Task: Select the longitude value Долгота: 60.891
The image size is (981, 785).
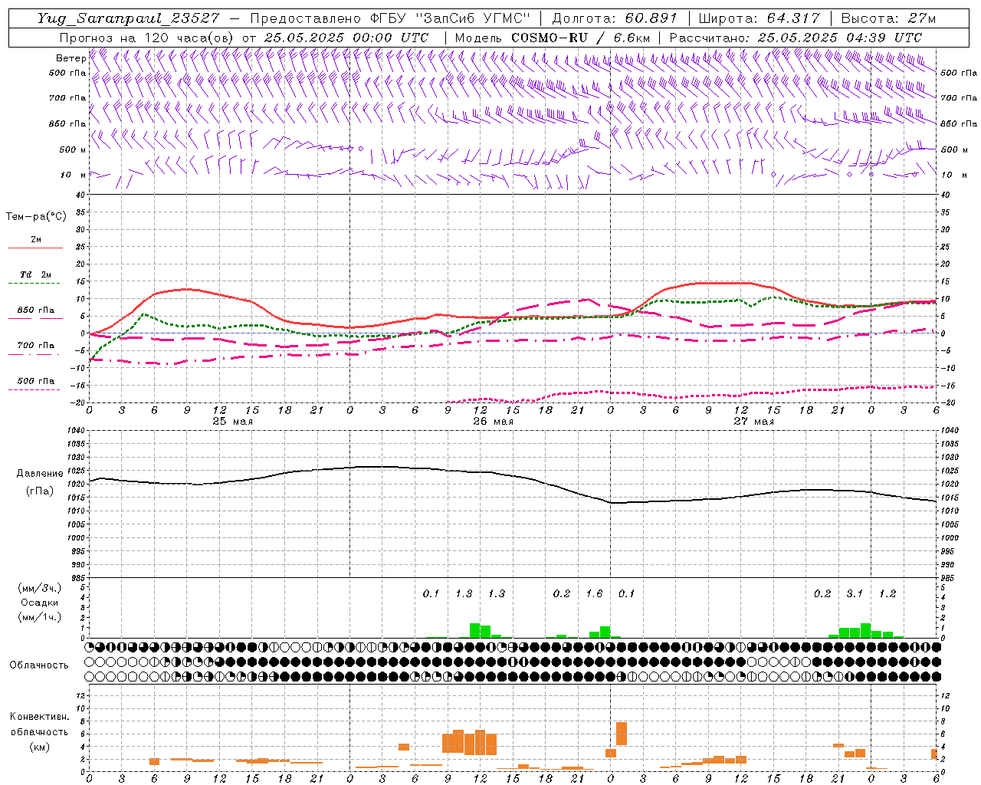Action: coord(615,18)
